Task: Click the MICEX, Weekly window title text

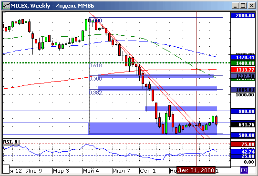Action: (x=52, y=6)
